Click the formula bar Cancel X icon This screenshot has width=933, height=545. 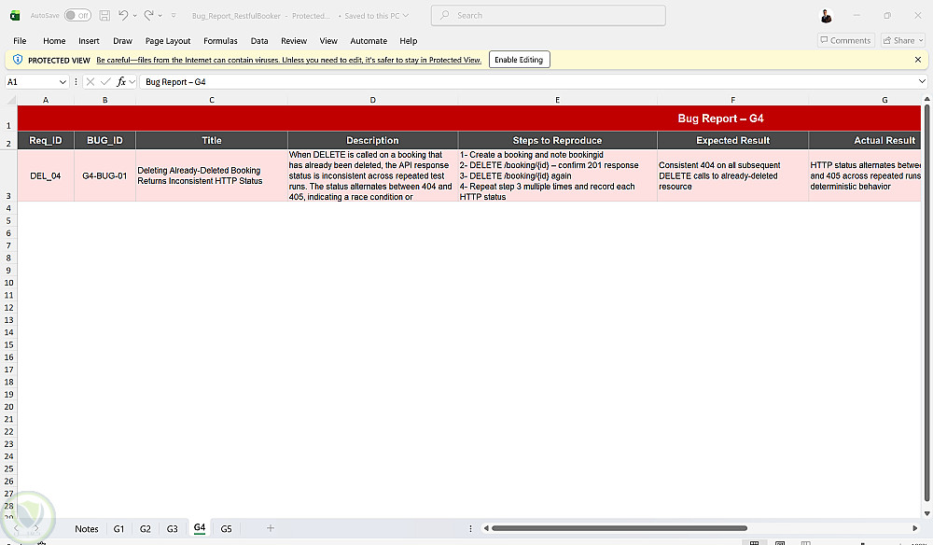tap(91, 81)
